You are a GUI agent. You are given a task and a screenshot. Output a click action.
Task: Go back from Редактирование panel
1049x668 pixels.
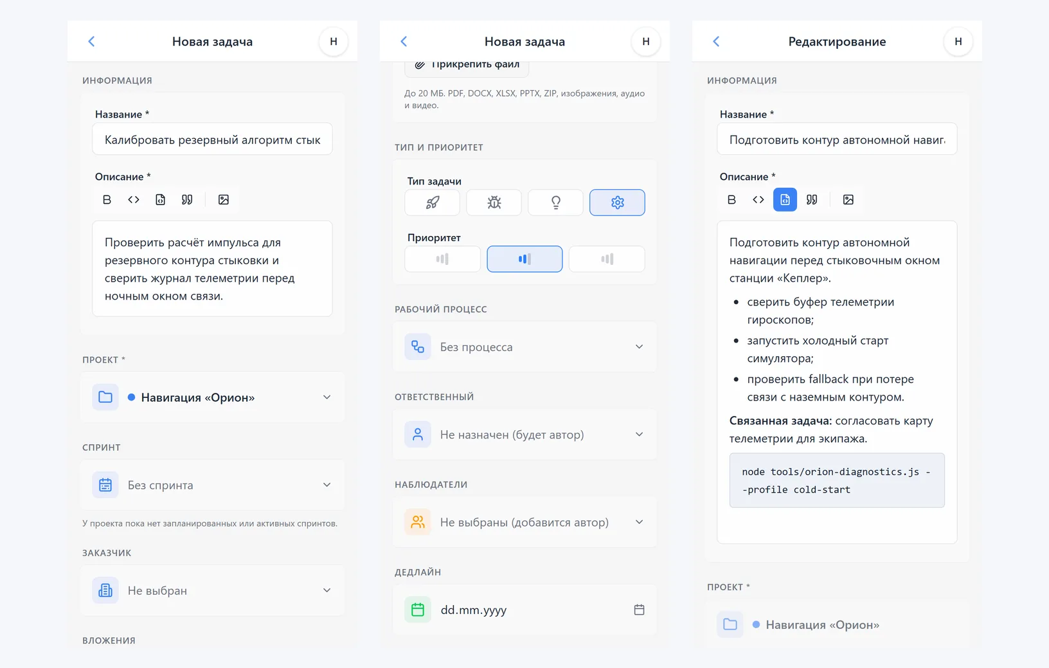pyautogui.click(x=716, y=41)
